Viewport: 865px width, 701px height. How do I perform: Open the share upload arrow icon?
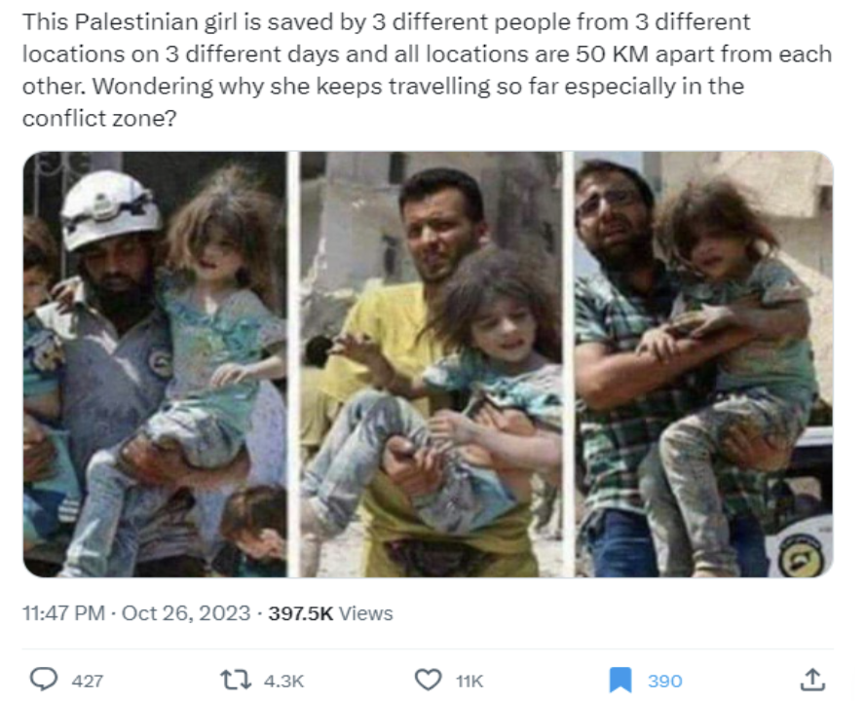812,680
